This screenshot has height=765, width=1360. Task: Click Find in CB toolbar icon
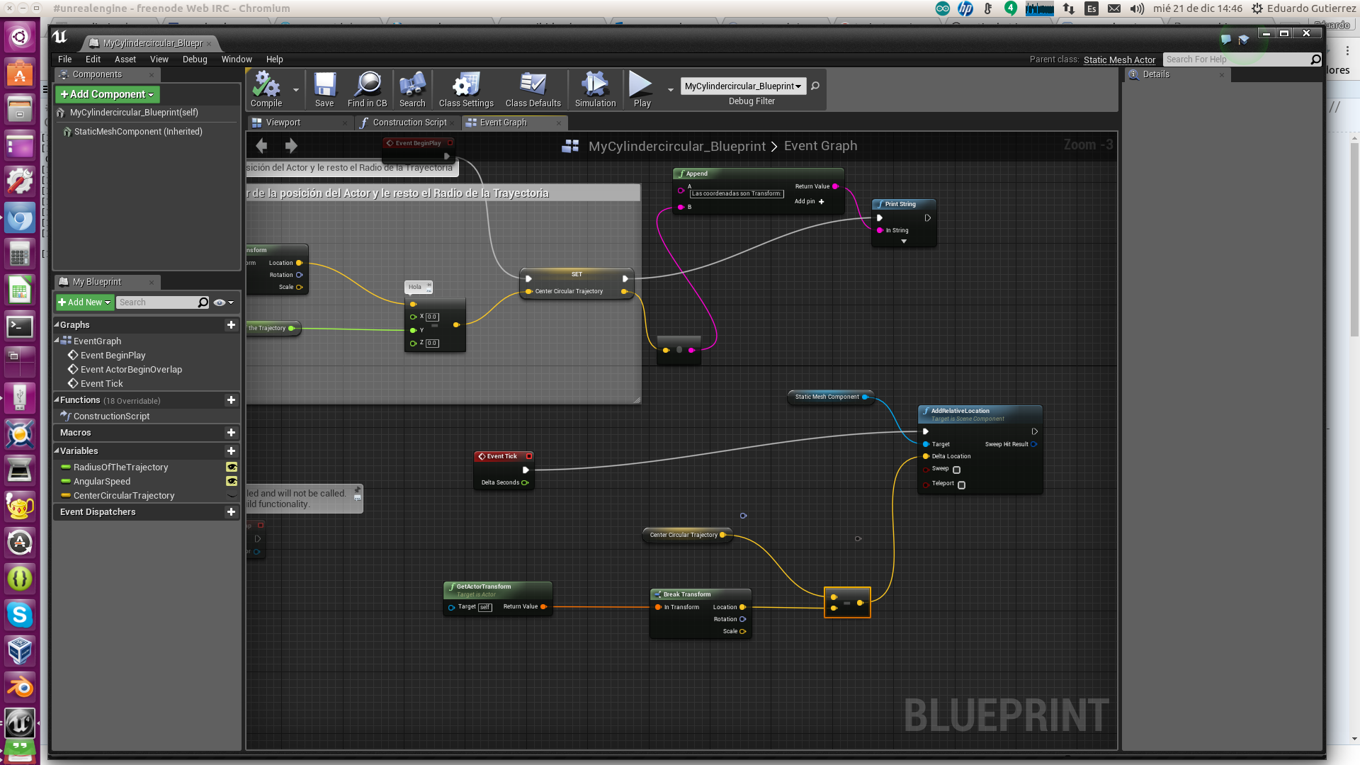tap(367, 89)
